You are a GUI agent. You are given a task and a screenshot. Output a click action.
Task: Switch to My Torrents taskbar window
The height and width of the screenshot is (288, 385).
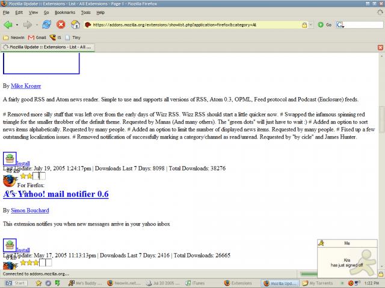(x=319, y=283)
